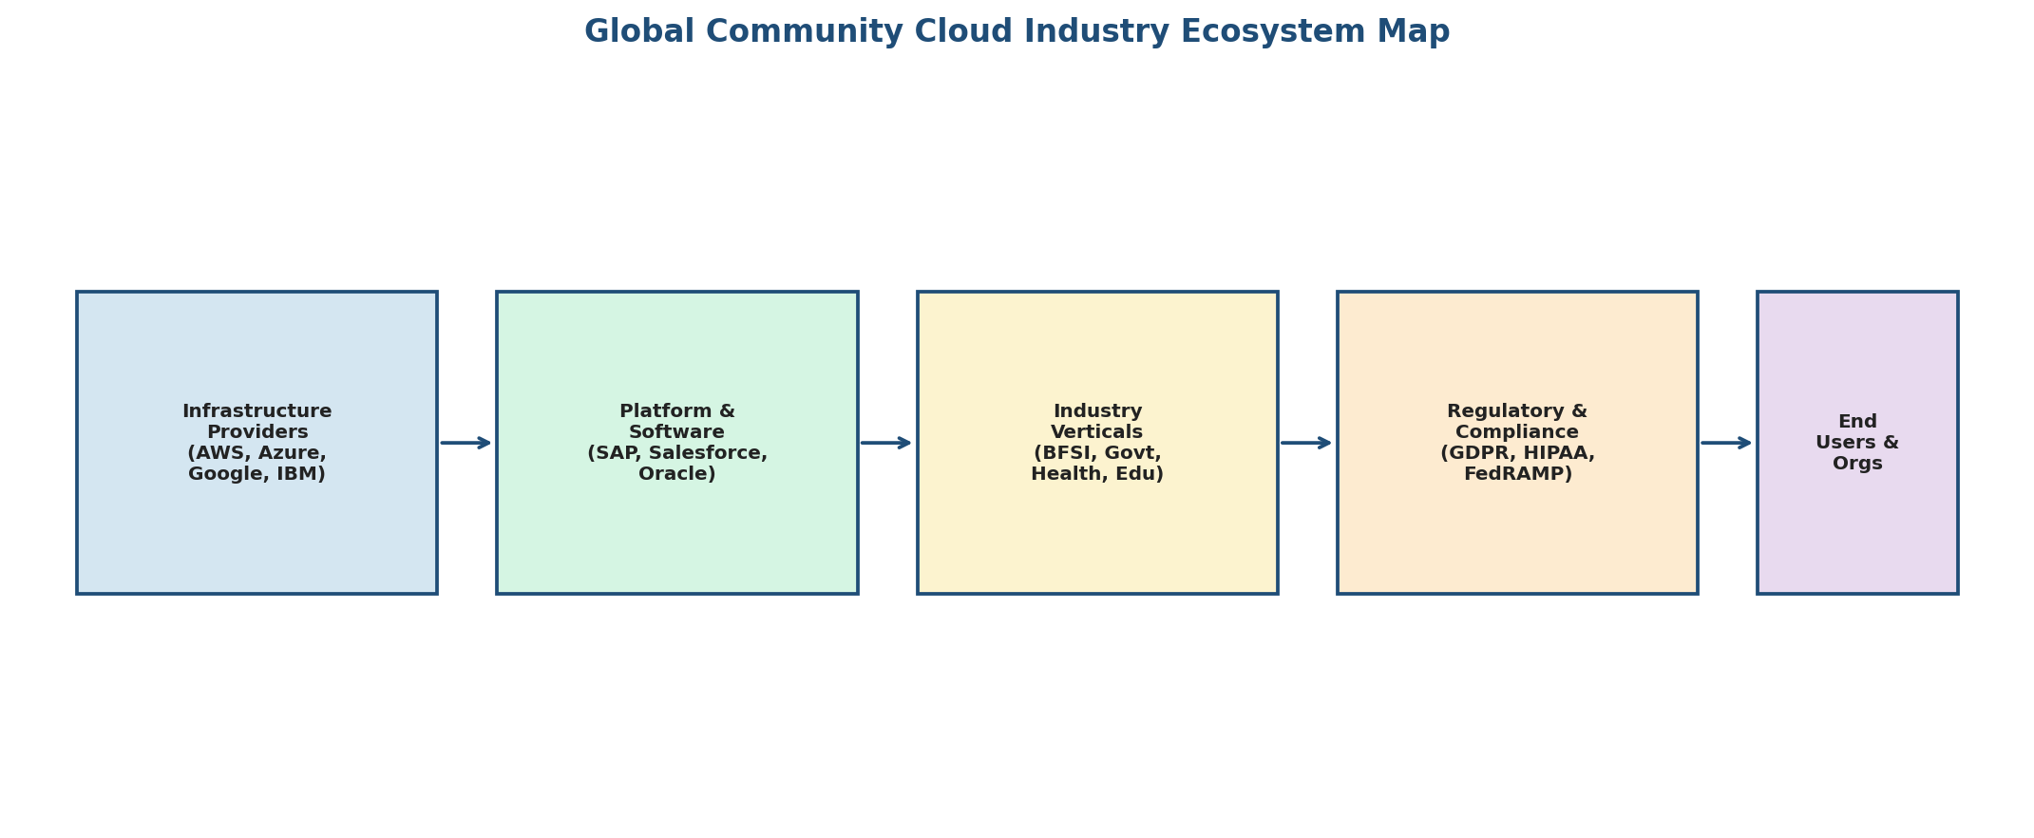Click the diagram title heading
2034x838 pixels.
pos(1017,32)
